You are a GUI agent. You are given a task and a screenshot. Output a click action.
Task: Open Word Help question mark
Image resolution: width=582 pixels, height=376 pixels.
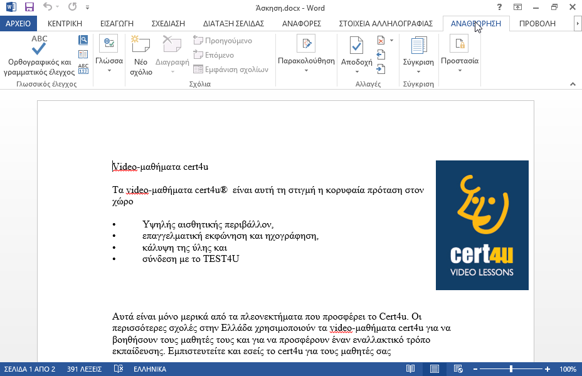pos(499,7)
